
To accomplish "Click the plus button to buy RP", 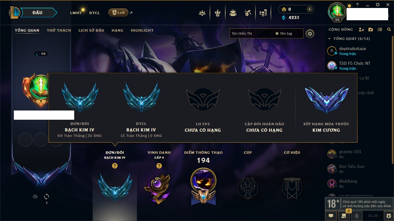I will [310, 9].
